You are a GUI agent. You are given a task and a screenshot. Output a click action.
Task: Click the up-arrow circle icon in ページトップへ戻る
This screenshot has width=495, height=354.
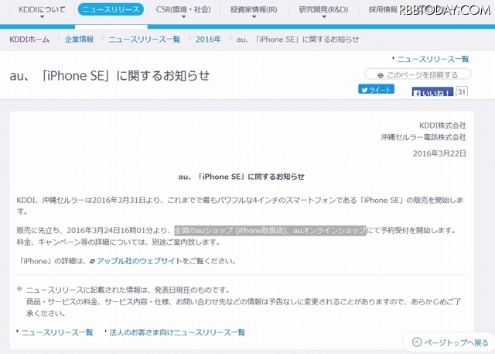(x=417, y=342)
